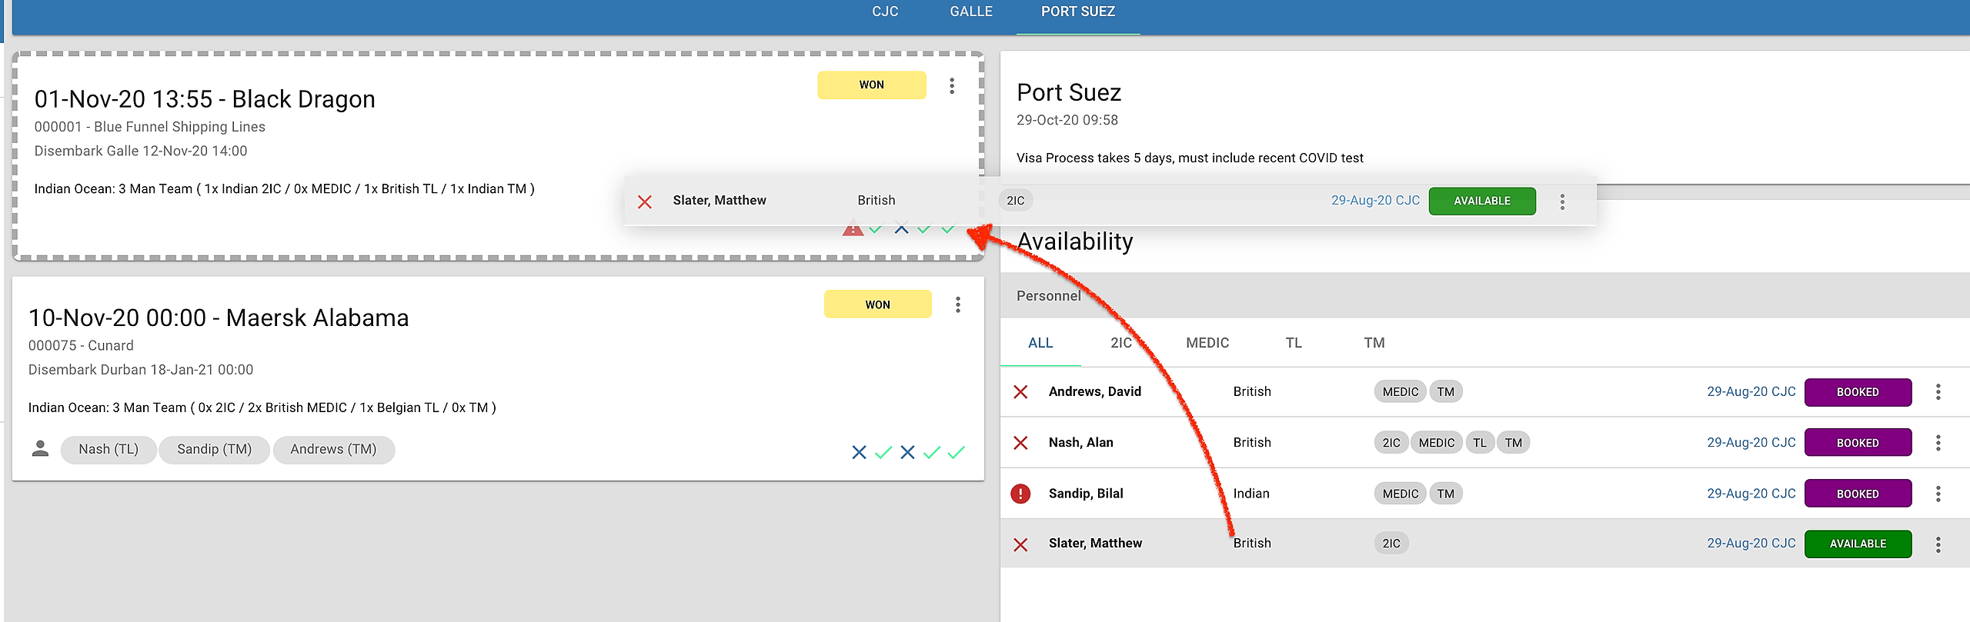Filter personnel by TM tab
The height and width of the screenshot is (622, 1970).
point(1374,343)
